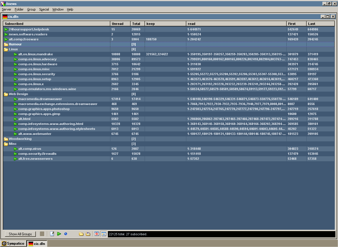Click the plain yellow folder toolbar icon
Viewport: 338px width, 247px height.
pos(81,234)
